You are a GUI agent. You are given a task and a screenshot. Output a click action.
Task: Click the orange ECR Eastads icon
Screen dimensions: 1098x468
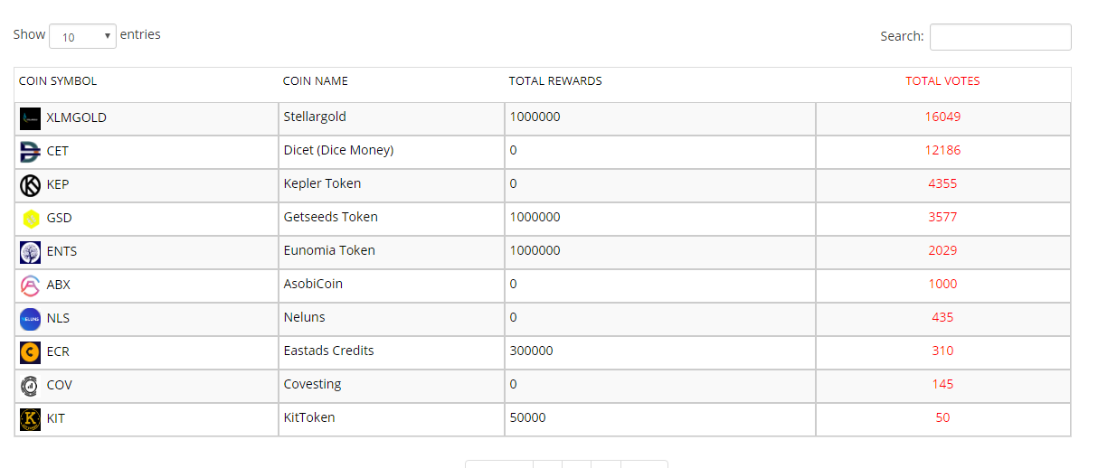pyautogui.click(x=31, y=352)
